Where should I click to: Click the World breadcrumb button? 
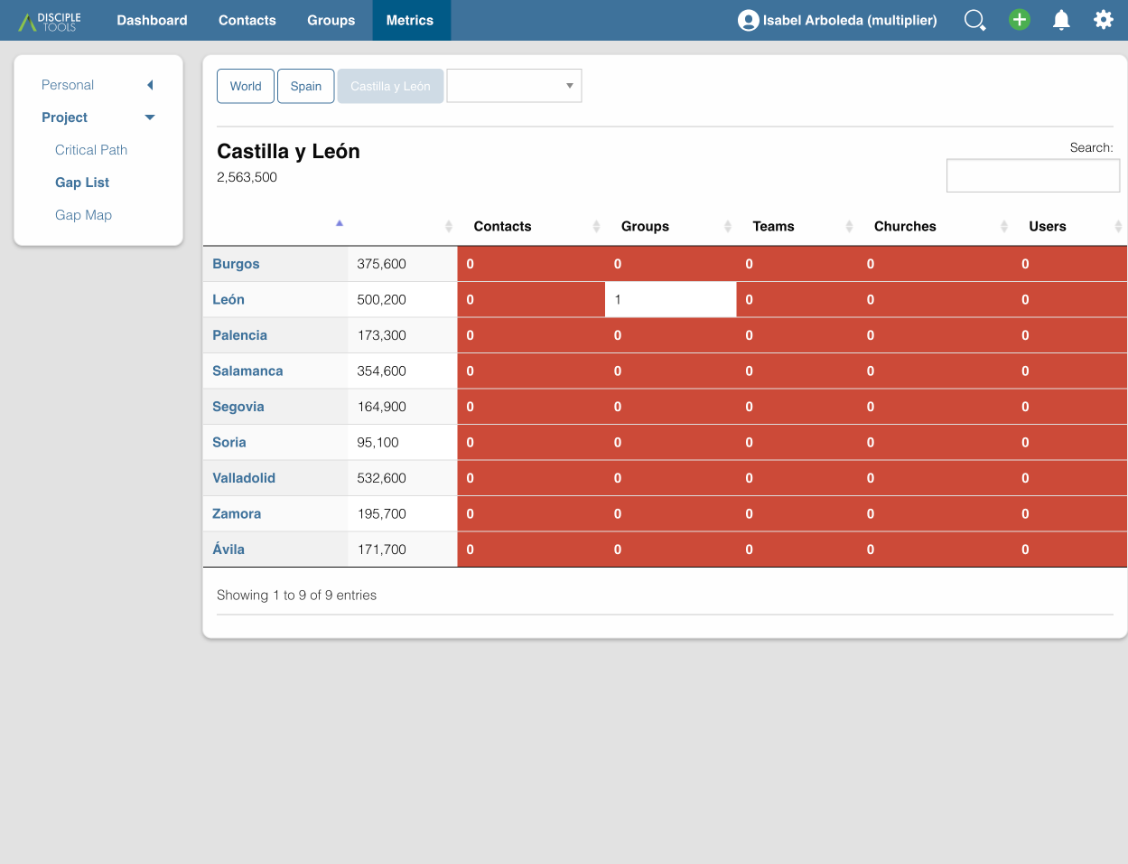tap(246, 86)
